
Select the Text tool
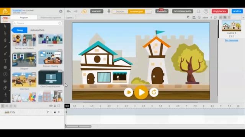coord(5,61)
